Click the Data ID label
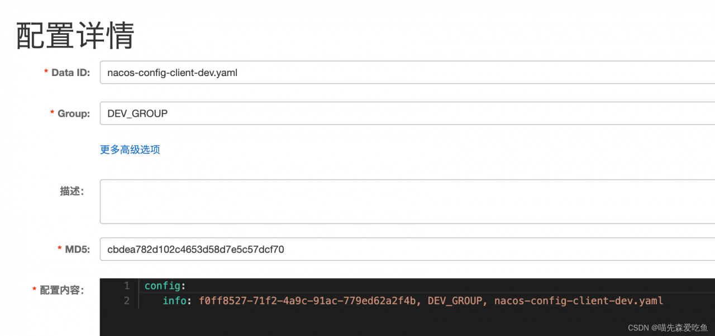Screen dimensions: 715x336 pos(70,73)
